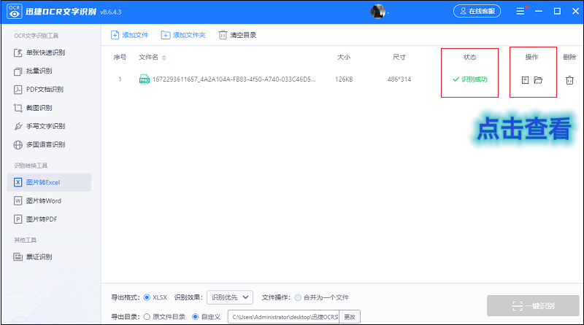Contact 在线客服 online support
This screenshot has height=325, width=584.
477,11
